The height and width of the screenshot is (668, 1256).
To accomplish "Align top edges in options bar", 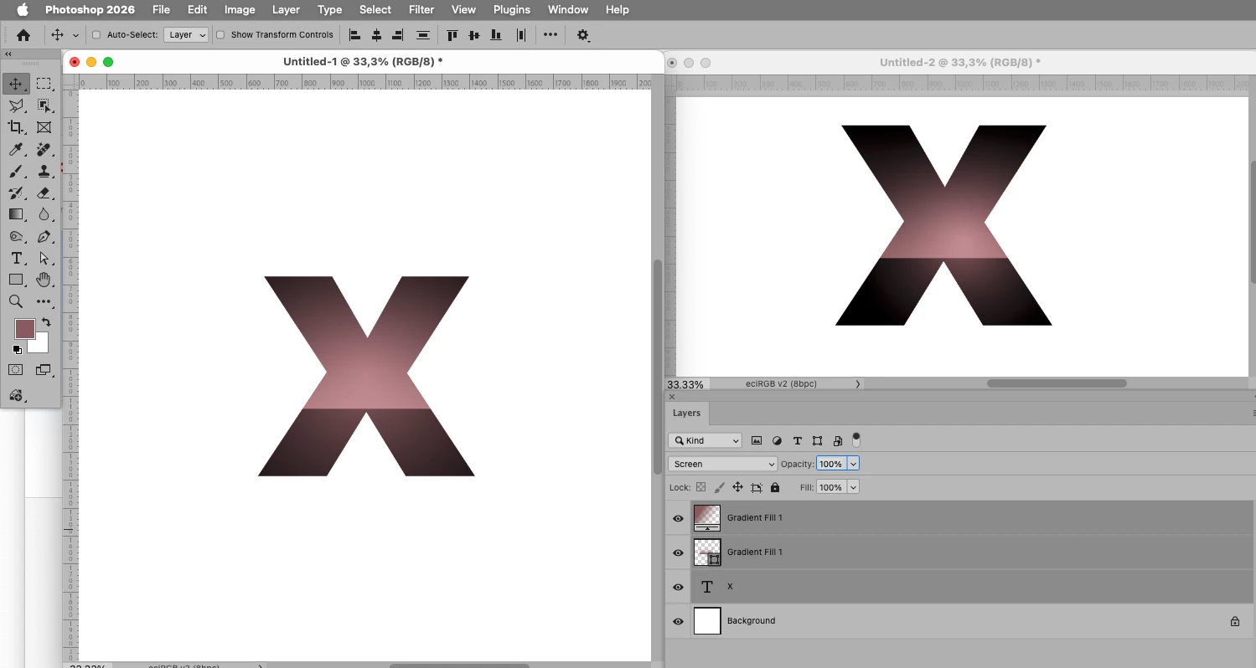I will pyautogui.click(x=452, y=35).
